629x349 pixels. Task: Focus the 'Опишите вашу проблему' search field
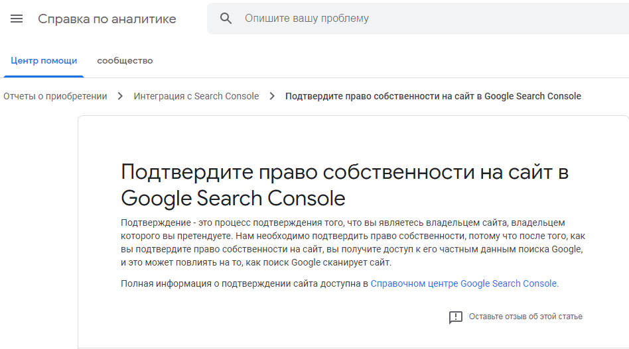pos(417,19)
